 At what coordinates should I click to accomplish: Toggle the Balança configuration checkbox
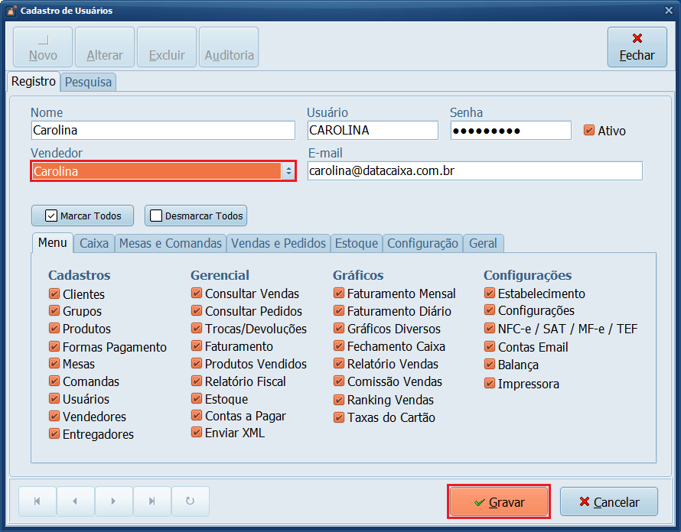[x=489, y=365]
